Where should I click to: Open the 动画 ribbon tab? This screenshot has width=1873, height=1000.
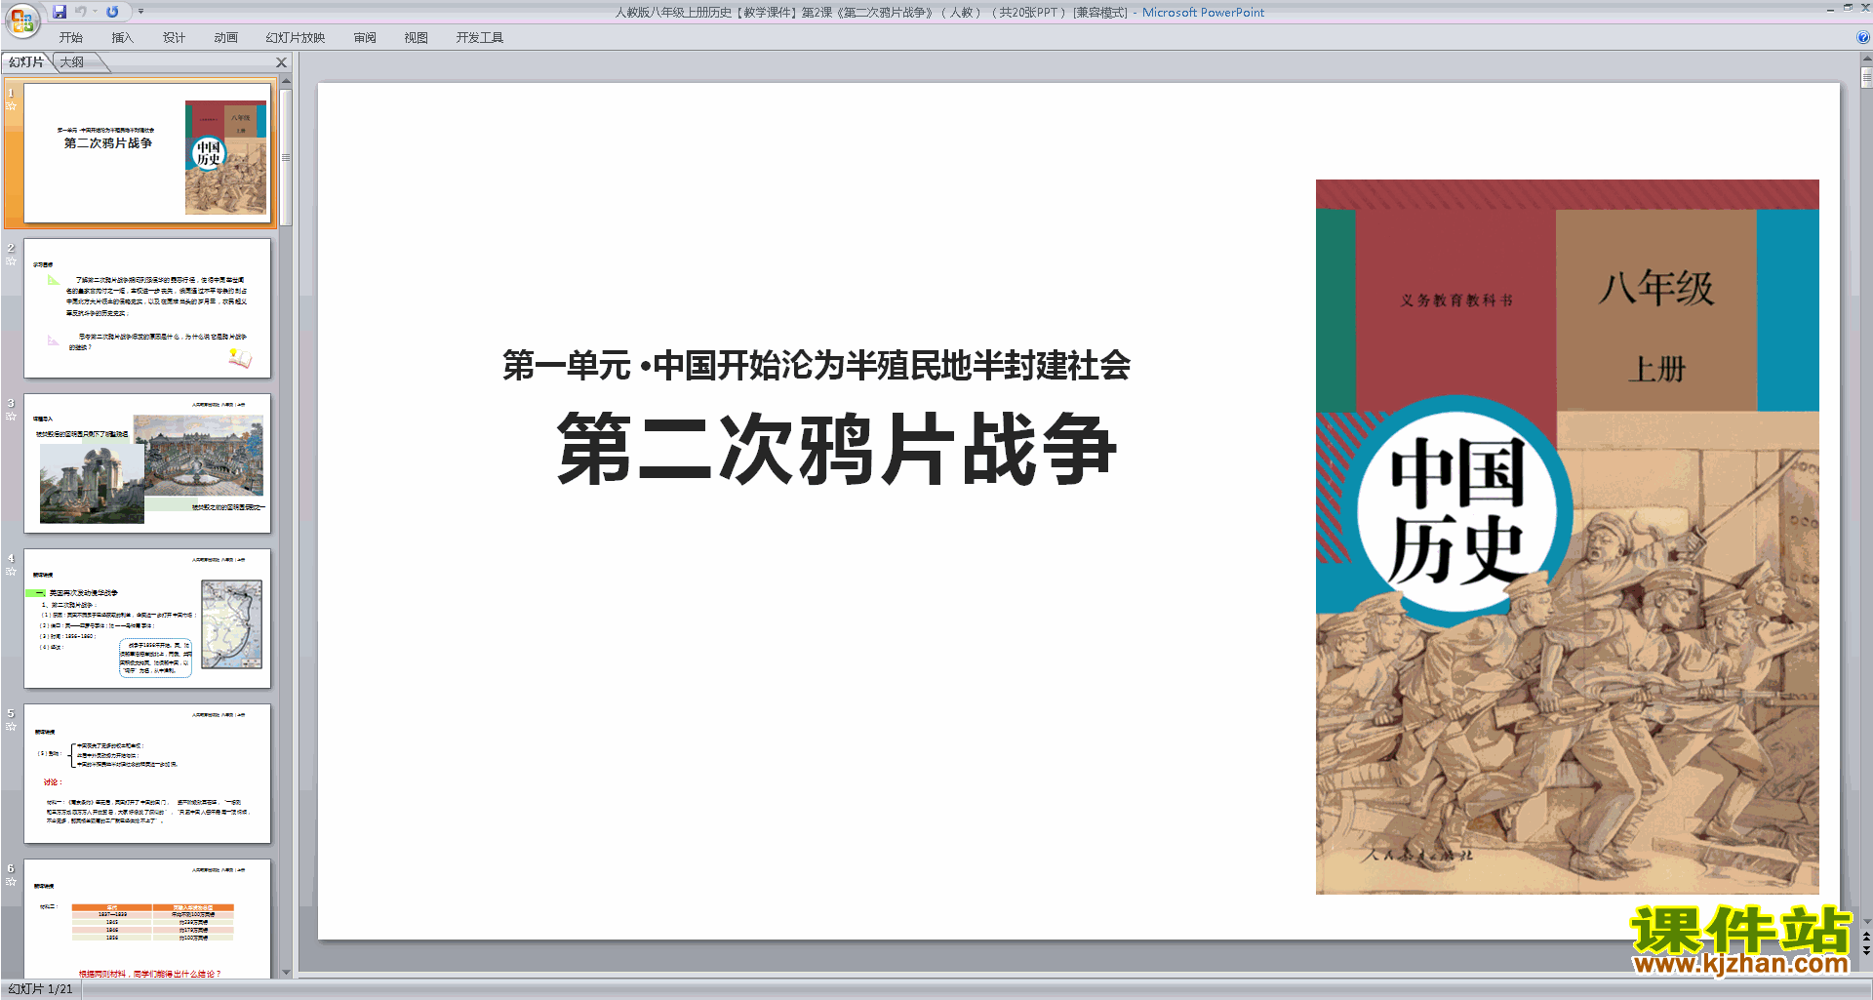click(x=225, y=38)
